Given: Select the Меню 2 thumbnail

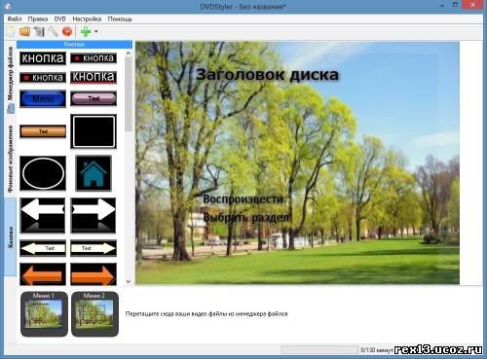Looking at the screenshot, I should [x=94, y=314].
